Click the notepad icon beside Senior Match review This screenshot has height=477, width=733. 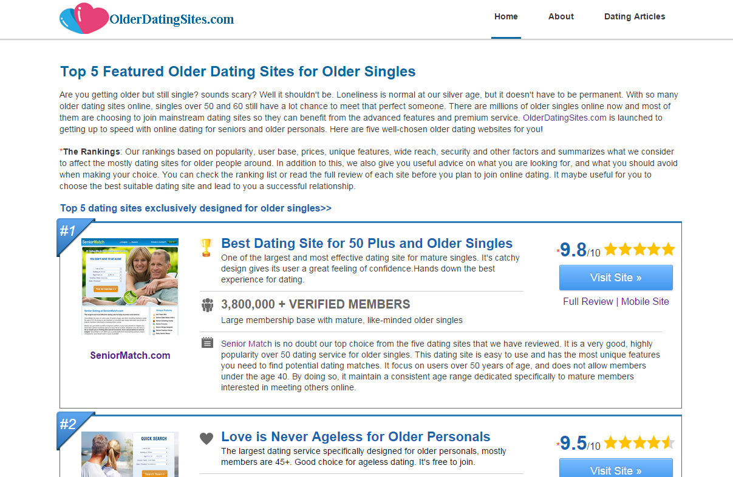pyautogui.click(x=207, y=343)
